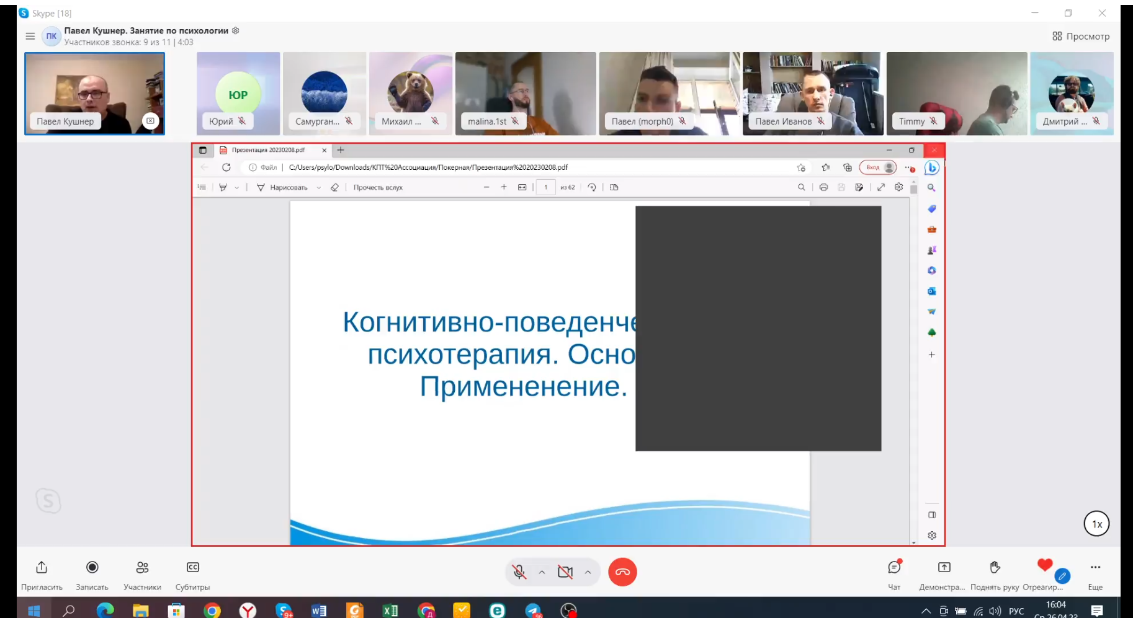The height and width of the screenshot is (618, 1133).
Task: Toggle Субтитры captions
Action: tap(193, 567)
